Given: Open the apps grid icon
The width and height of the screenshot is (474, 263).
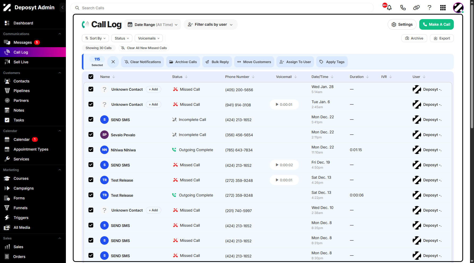Looking at the screenshot, I should click(443, 8).
